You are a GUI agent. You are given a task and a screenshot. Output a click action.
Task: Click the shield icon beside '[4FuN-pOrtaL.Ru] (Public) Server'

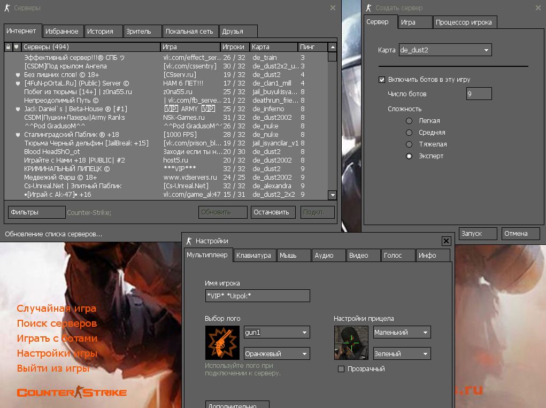18,83
